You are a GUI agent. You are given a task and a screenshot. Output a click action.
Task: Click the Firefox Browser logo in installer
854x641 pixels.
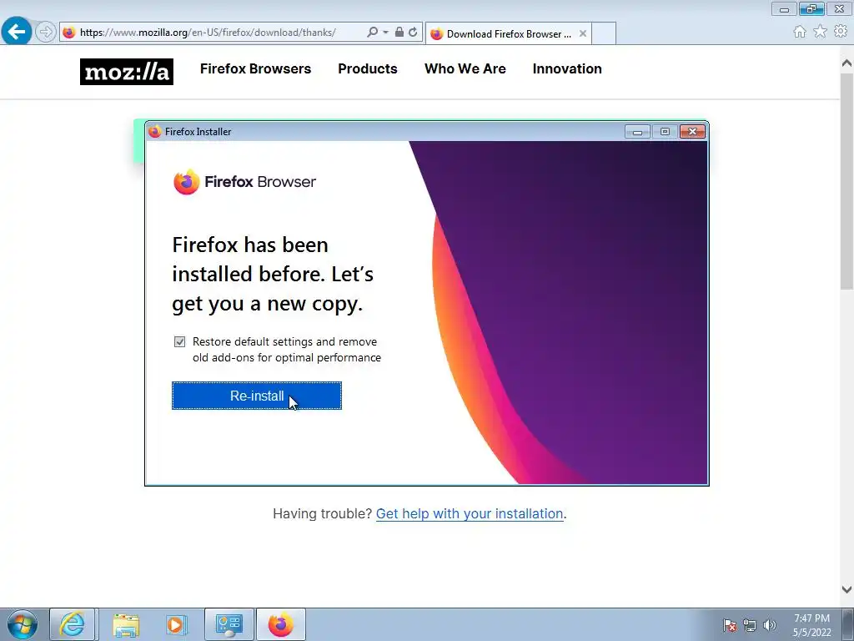point(244,181)
